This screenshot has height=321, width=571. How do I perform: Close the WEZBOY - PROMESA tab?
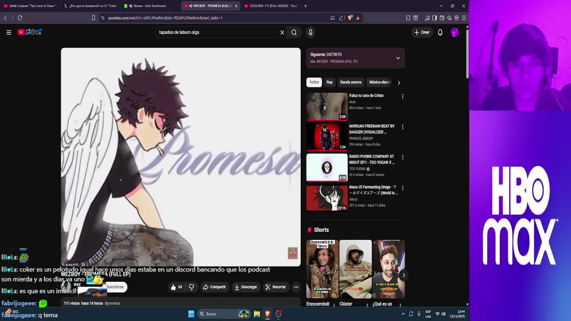tap(236, 6)
